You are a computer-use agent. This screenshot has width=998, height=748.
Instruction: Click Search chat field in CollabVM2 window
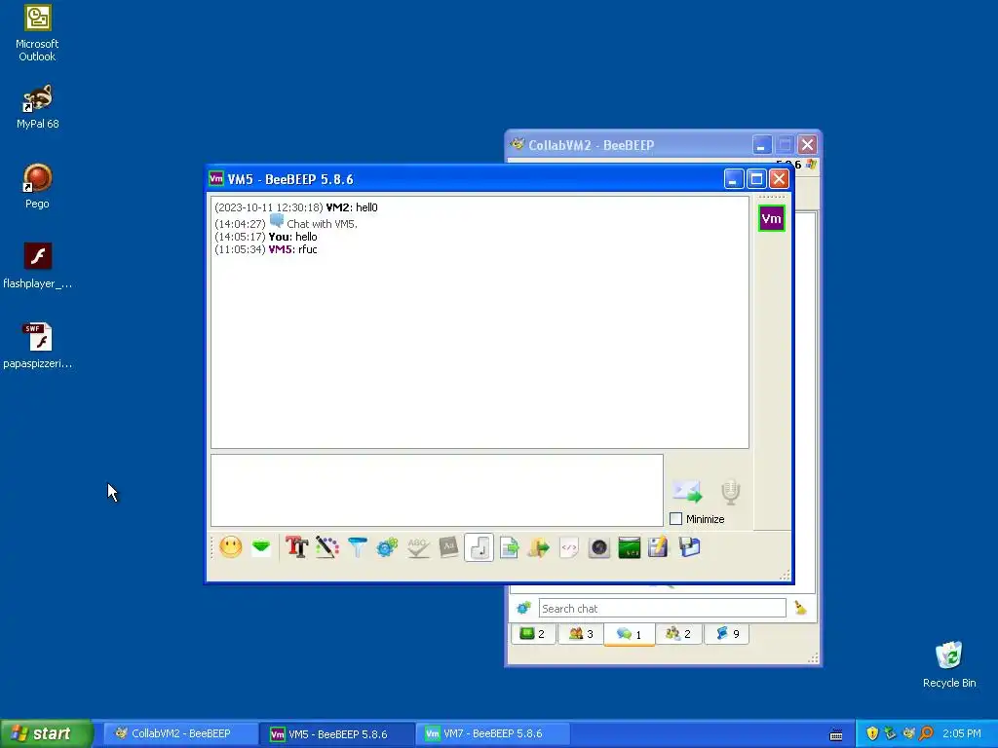pos(662,608)
